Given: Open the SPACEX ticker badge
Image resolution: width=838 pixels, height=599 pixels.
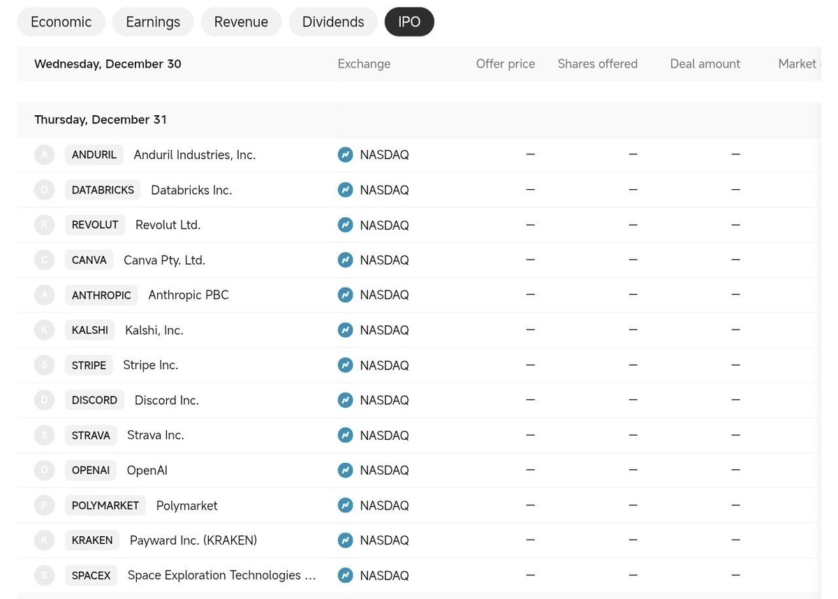Looking at the screenshot, I should (x=91, y=575).
